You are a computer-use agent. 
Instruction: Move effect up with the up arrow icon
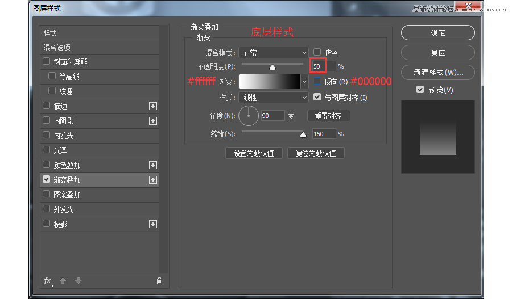point(63,280)
